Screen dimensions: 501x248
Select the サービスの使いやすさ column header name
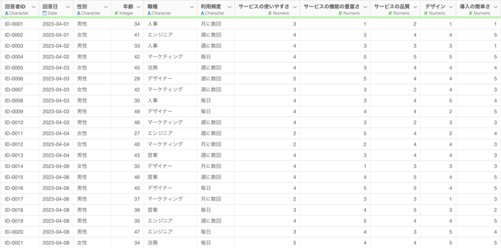point(264,6)
